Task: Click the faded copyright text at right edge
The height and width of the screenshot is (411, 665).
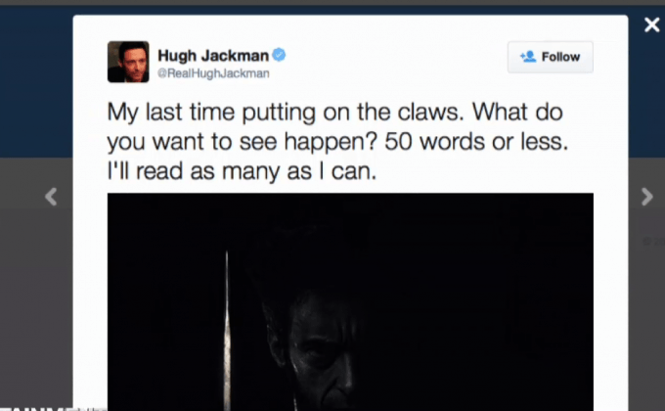Action: [653, 241]
